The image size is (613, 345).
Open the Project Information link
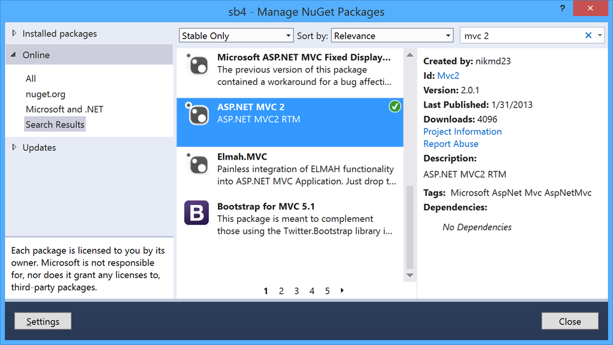click(x=463, y=132)
